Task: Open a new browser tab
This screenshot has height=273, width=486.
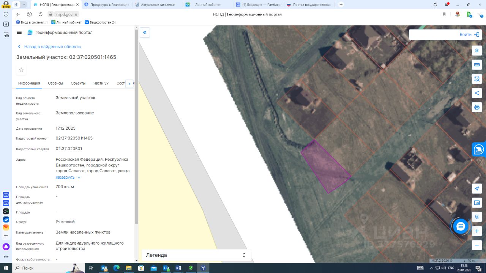Action: [341, 5]
